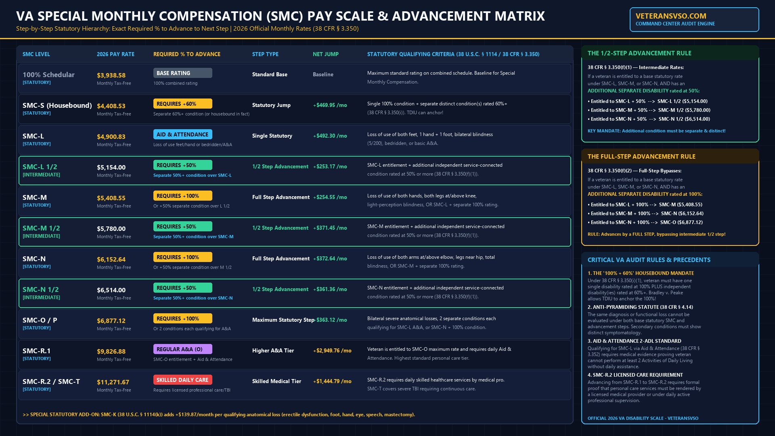Click the $6,152.64 pay rate

tap(111, 259)
